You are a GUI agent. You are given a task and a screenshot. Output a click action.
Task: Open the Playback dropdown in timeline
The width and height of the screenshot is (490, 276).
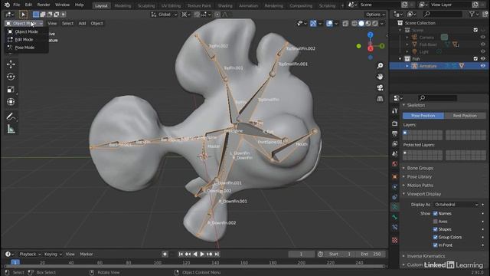(30, 254)
